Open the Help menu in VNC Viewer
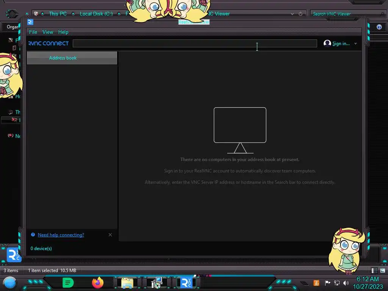 (x=63, y=32)
